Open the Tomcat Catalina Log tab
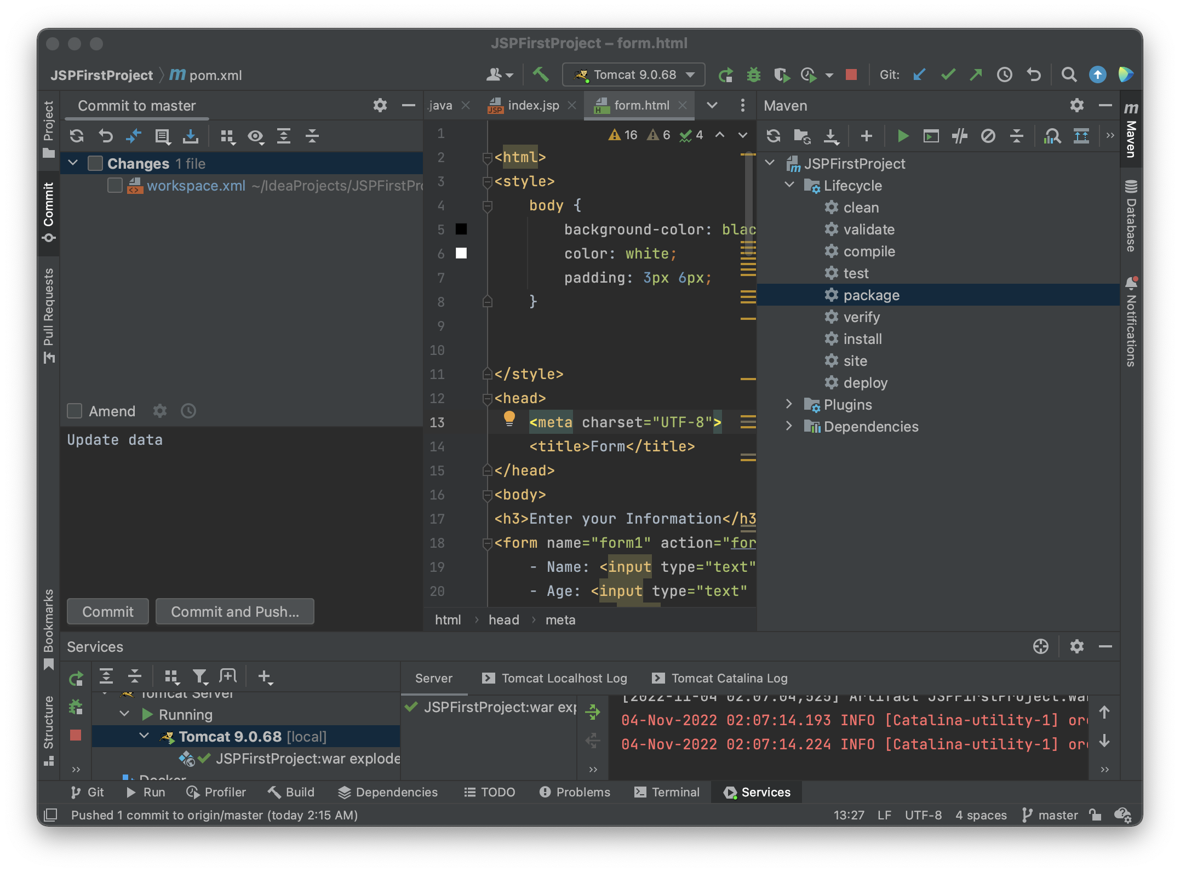The width and height of the screenshot is (1180, 872). tap(720, 678)
